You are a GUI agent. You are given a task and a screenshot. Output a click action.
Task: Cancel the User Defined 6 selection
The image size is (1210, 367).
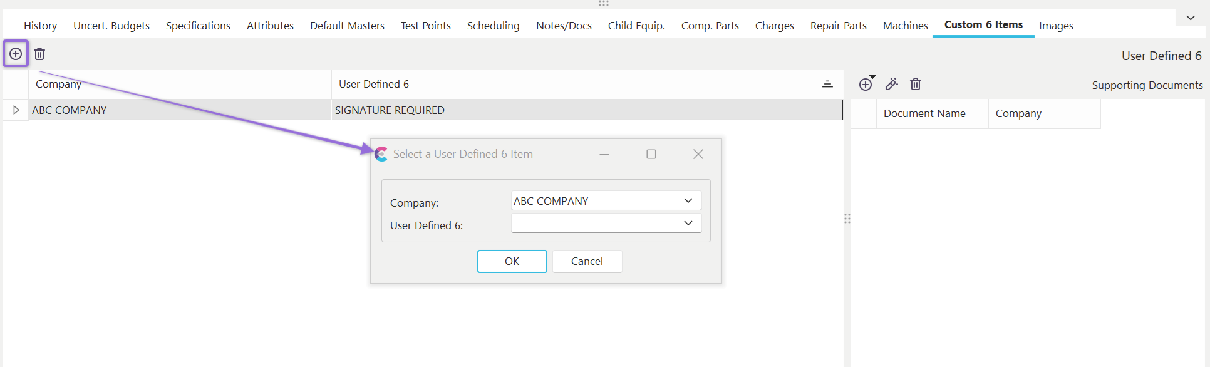coord(587,262)
